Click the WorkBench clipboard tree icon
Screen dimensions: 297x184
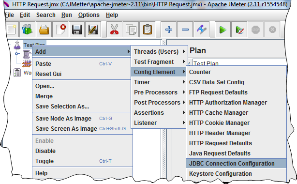pyautogui.click(x=17, y=73)
